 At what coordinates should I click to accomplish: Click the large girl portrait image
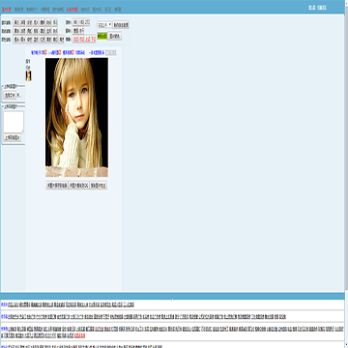[76, 117]
